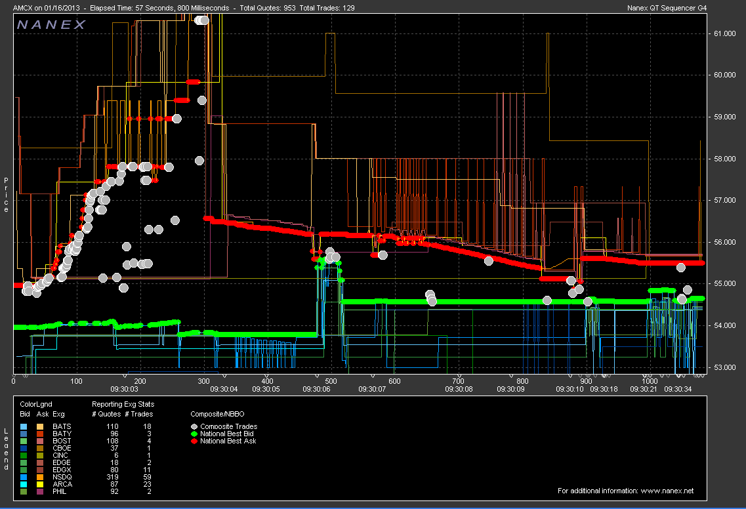The image size is (746, 509).
Task: Click the National Best Bid green marker
Action: (194, 434)
